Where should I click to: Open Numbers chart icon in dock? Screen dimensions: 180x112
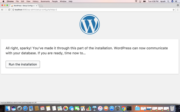[89, 108]
